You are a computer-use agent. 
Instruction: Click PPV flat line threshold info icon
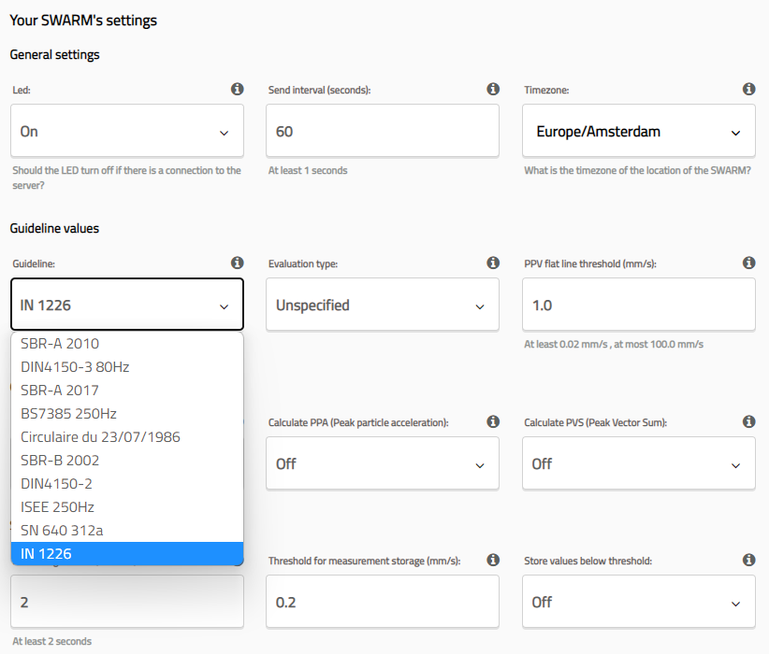pyautogui.click(x=748, y=263)
